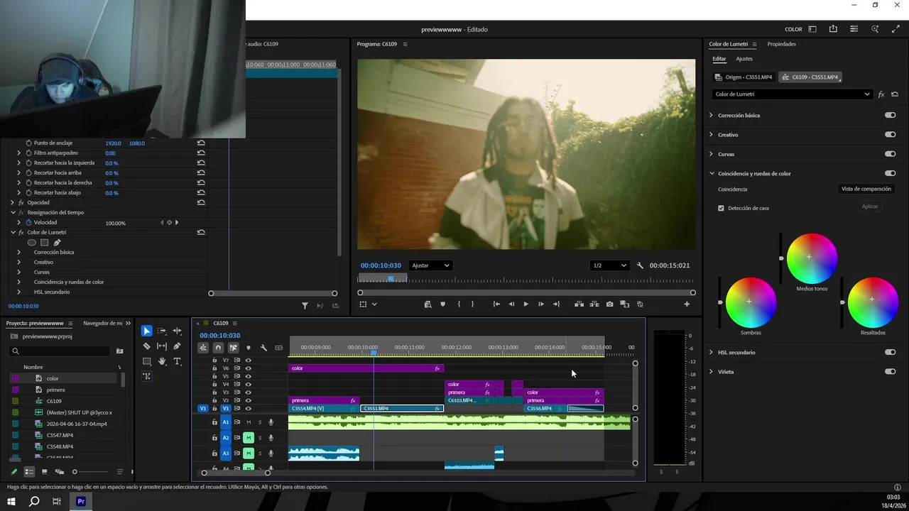
Task: Expand Viñeta section
Action: (x=712, y=371)
